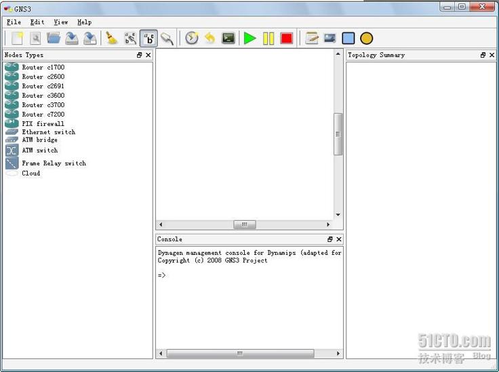Select Frame Relay switch node type
The width and height of the screenshot is (499, 372).
click(54, 163)
